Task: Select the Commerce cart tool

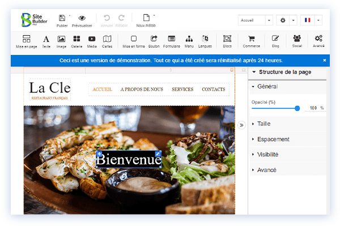Action: coord(251,41)
